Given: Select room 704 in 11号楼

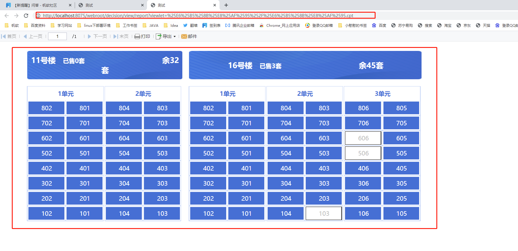Looking at the screenshot, I should (124, 123).
